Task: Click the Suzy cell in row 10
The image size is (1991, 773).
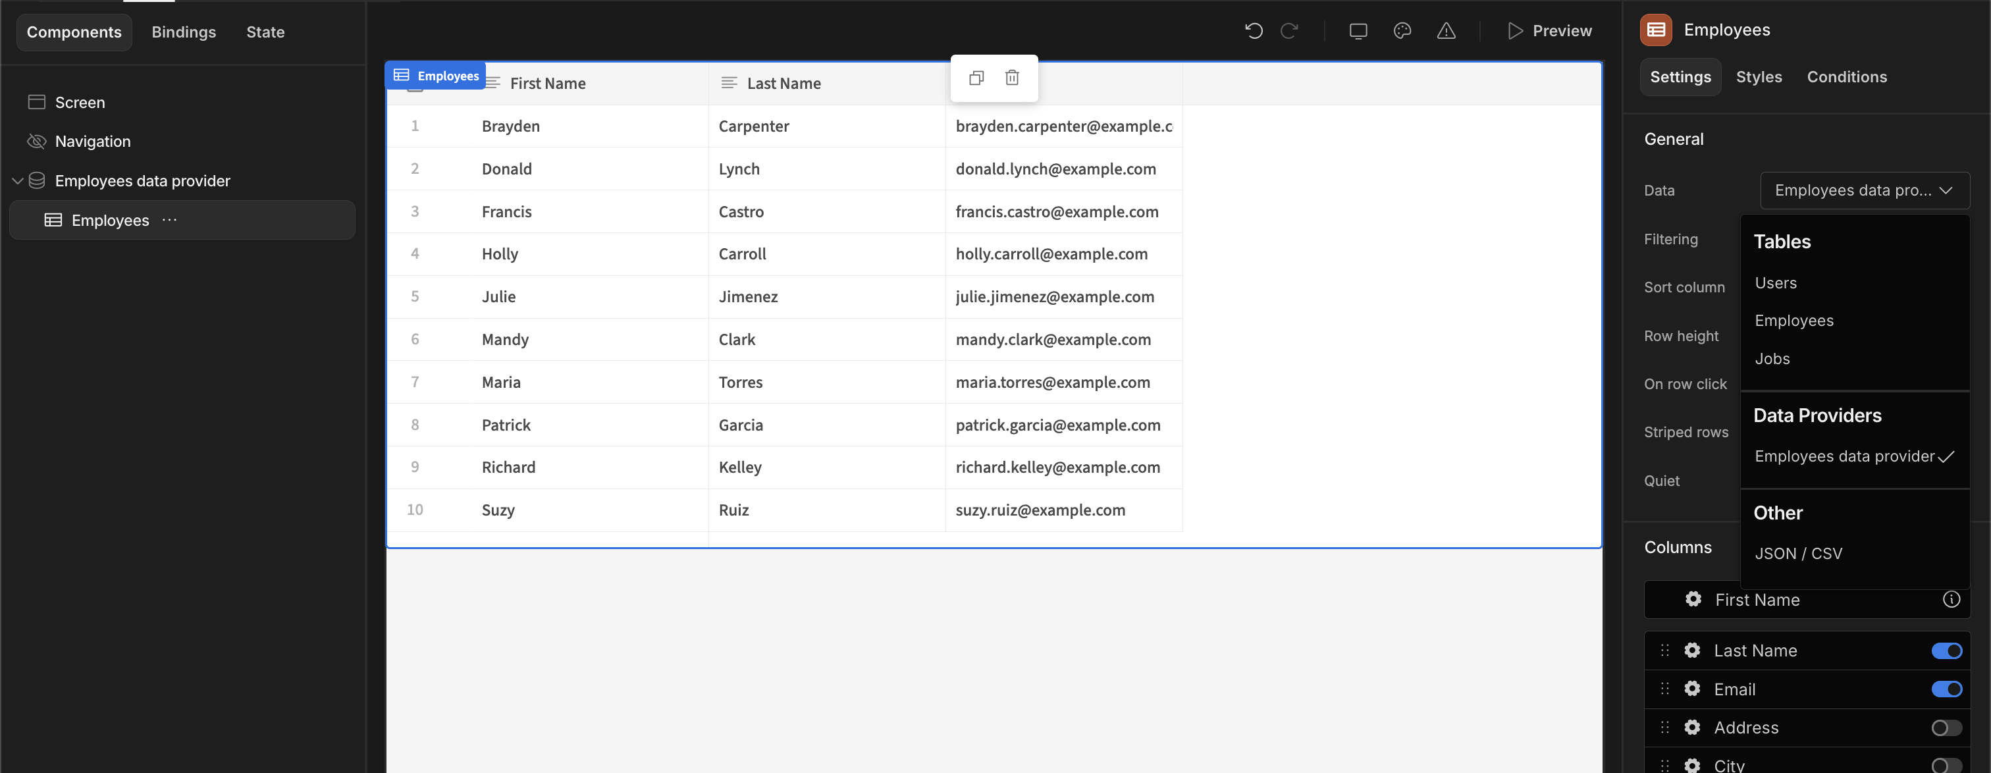Action: tap(589, 510)
